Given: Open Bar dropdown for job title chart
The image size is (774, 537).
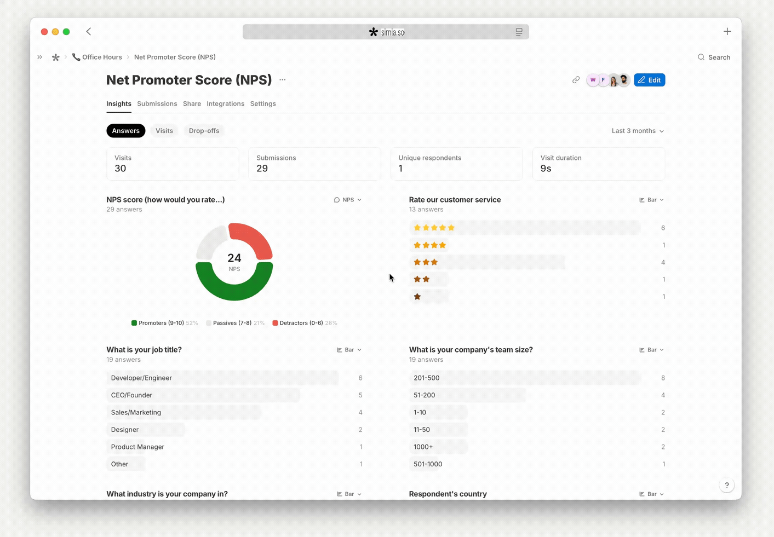Looking at the screenshot, I should tap(349, 350).
